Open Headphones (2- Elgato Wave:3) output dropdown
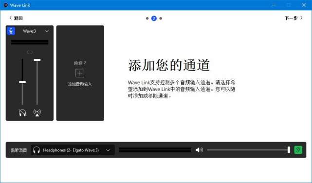The width and height of the screenshot is (312, 183). point(73,150)
